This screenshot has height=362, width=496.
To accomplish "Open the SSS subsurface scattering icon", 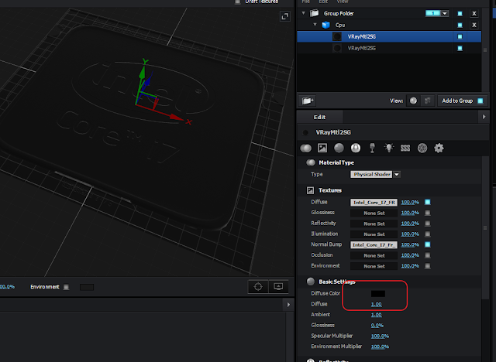I will pyautogui.click(x=405, y=148).
